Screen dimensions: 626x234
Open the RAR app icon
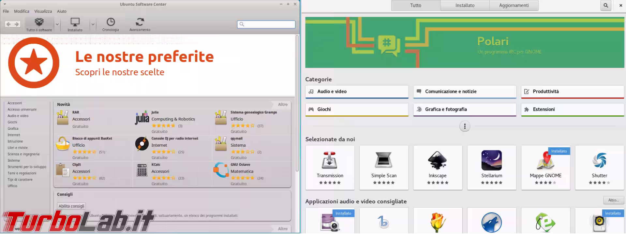(63, 118)
